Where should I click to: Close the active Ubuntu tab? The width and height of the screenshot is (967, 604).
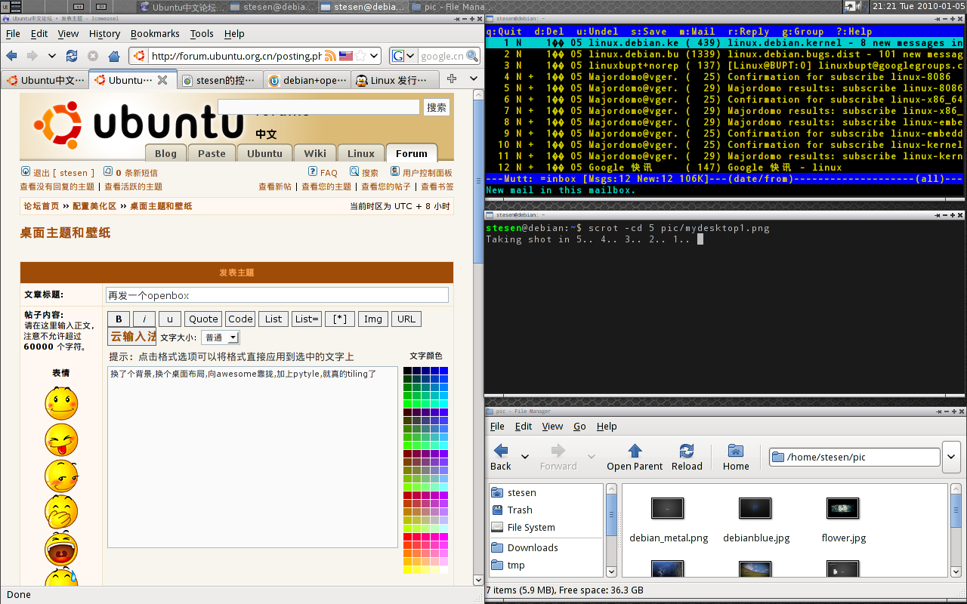162,79
